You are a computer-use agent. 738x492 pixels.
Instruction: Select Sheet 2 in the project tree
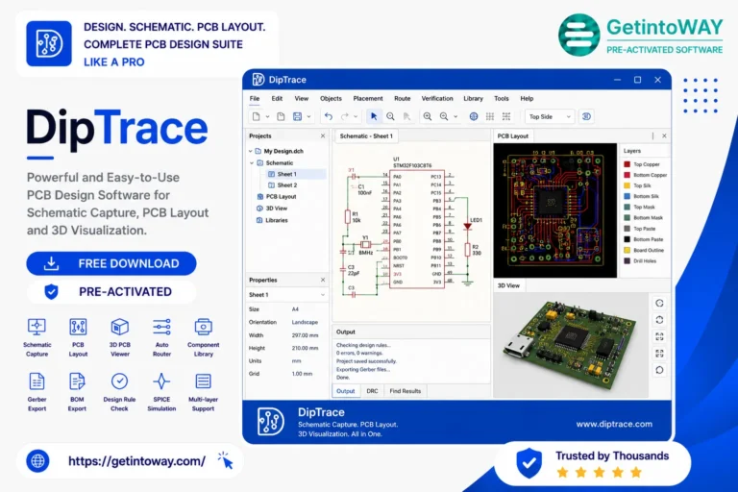[286, 185]
